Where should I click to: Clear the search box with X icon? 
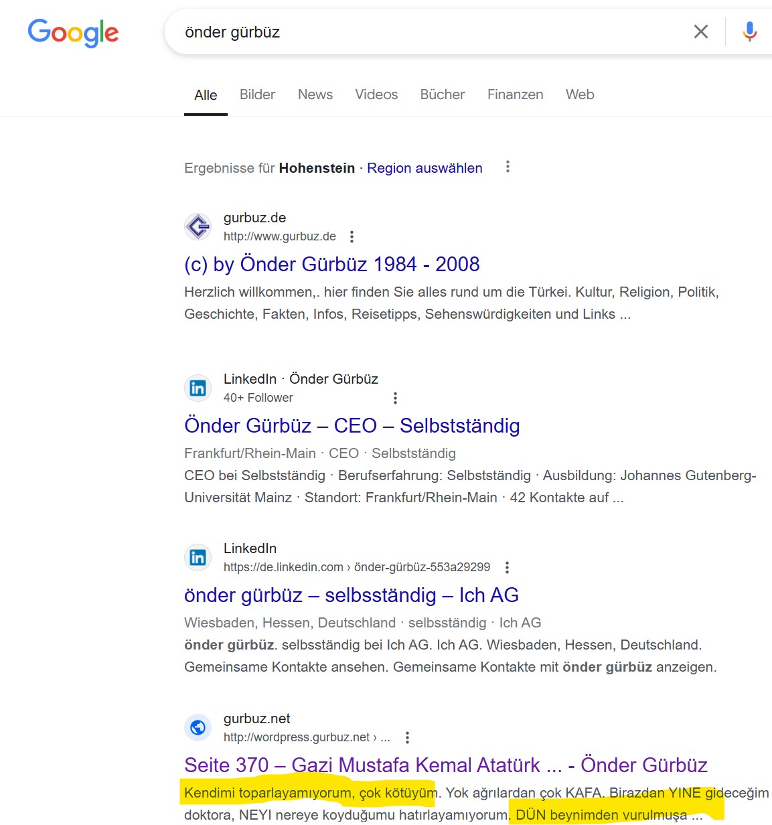tap(701, 31)
